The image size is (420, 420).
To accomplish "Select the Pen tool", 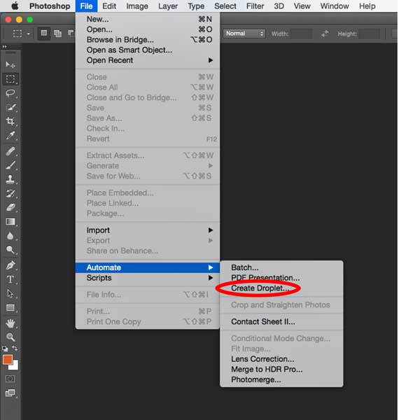I will pos(10,265).
